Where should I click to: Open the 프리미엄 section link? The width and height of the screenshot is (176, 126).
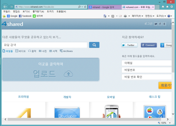[23, 97]
